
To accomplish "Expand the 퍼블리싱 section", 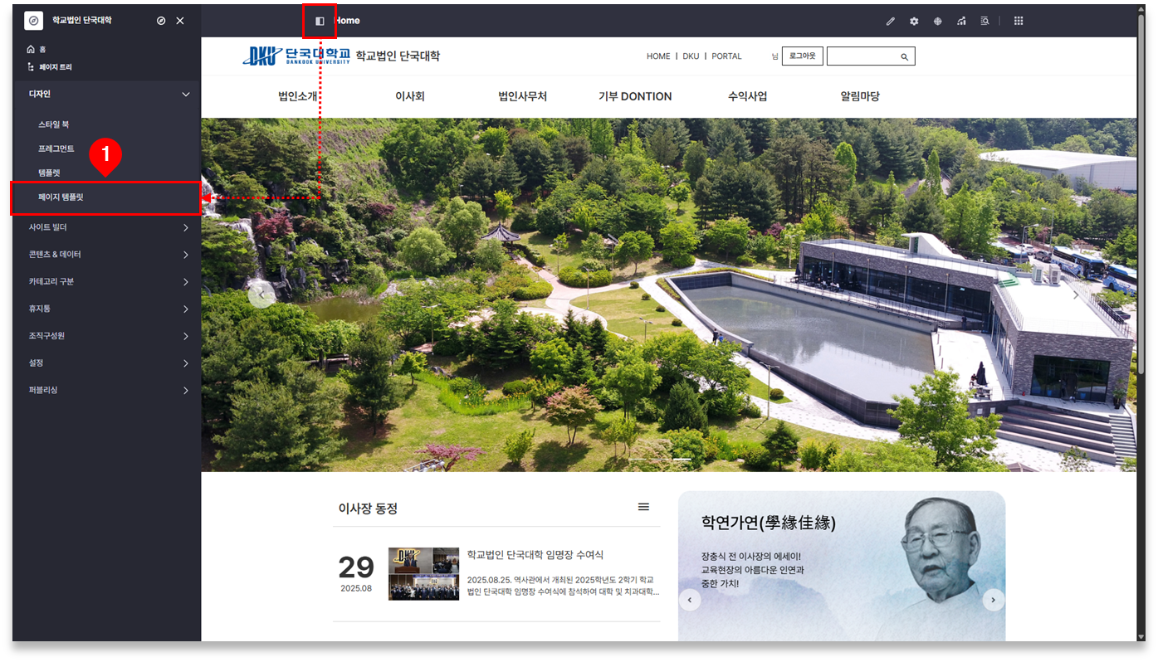I will [x=185, y=391].
